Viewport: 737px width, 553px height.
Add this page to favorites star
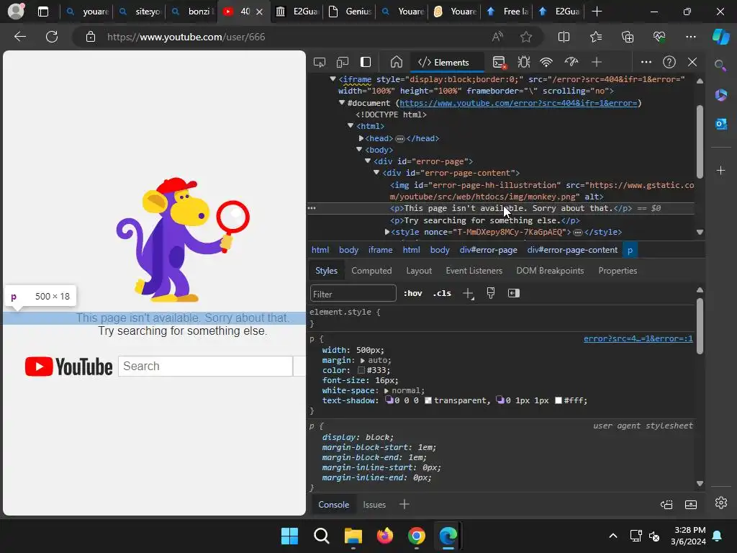click(x=526, y=37)
